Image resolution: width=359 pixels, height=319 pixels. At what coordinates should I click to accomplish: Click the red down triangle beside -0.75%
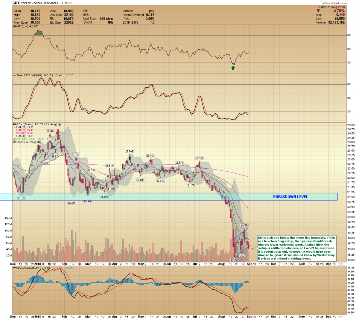[318, 11]
